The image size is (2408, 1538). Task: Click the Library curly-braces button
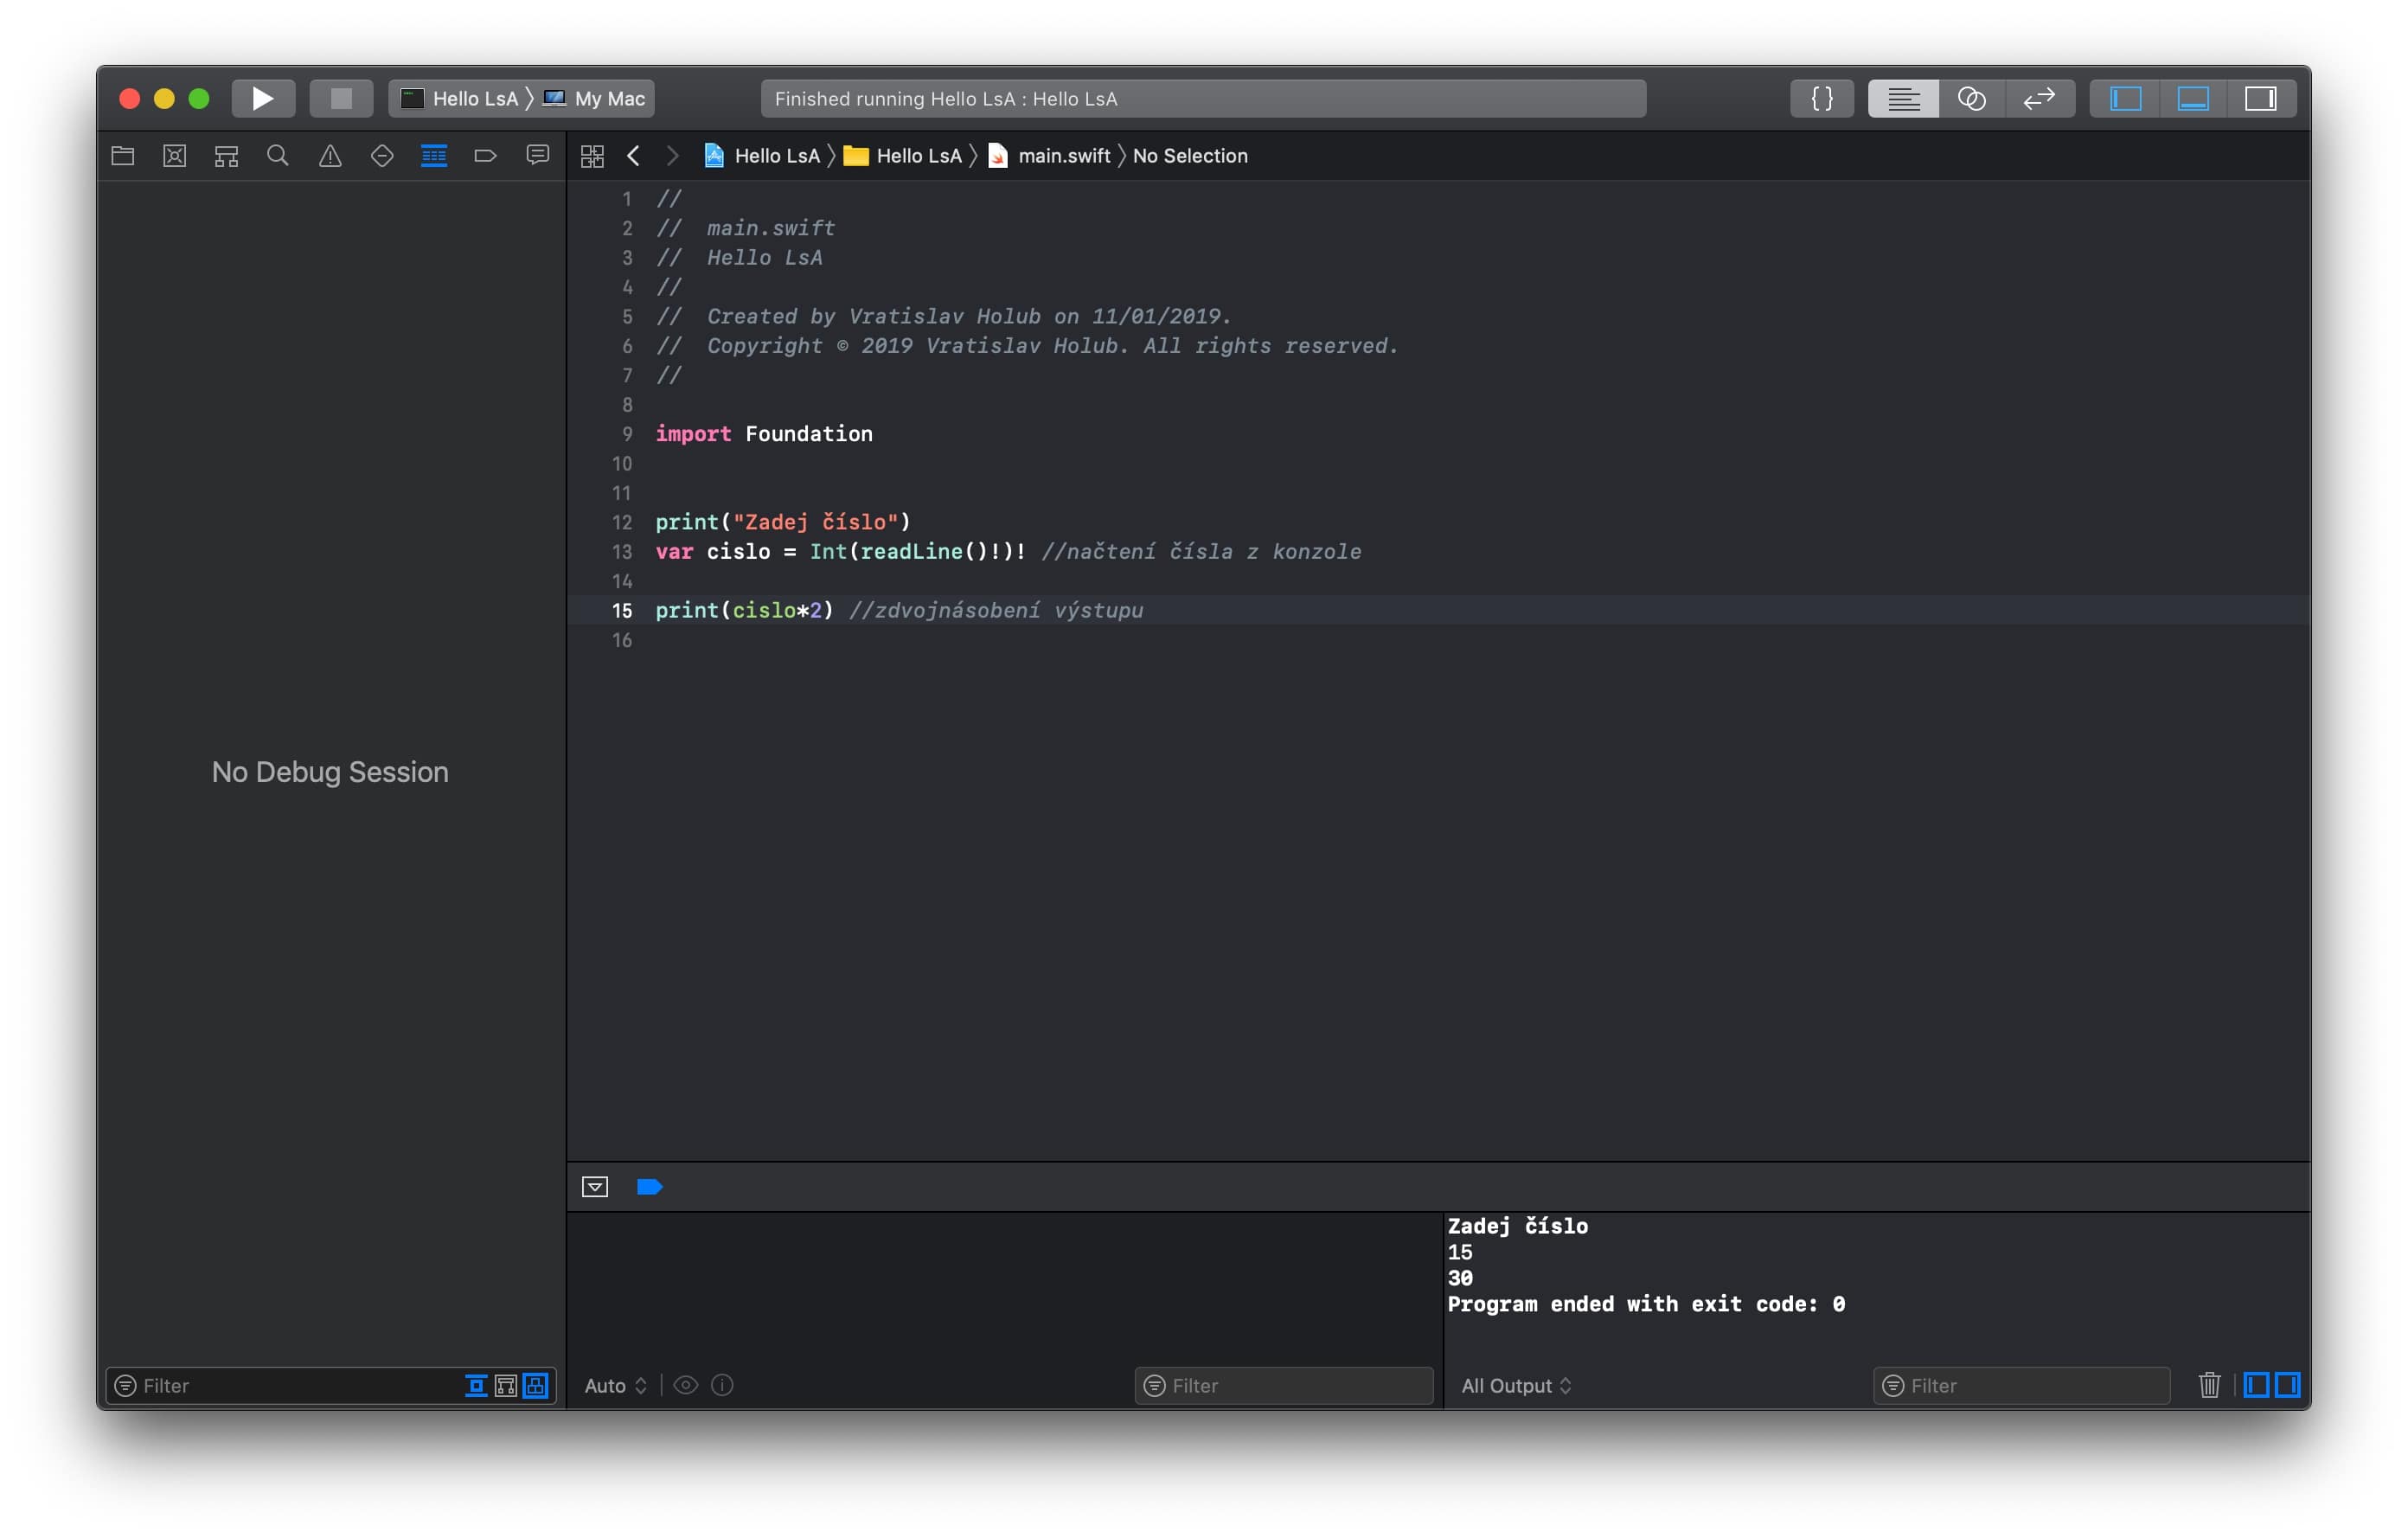tap(1821, 98)
